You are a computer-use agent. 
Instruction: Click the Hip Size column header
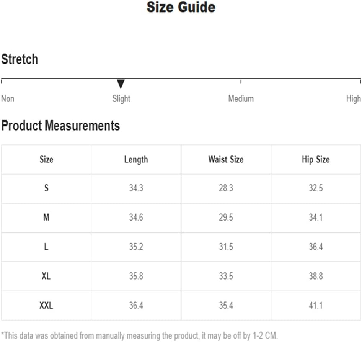tap(316, 160)
